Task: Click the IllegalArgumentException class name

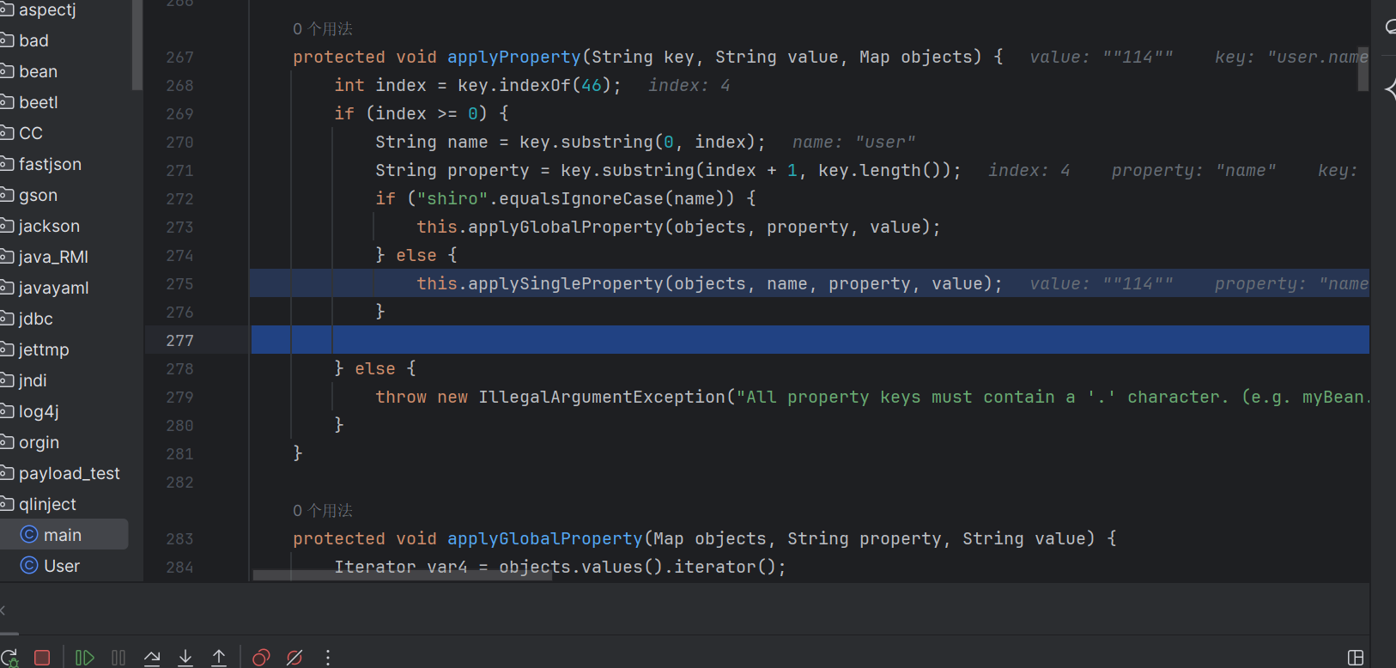Action: tap(602, 397)
